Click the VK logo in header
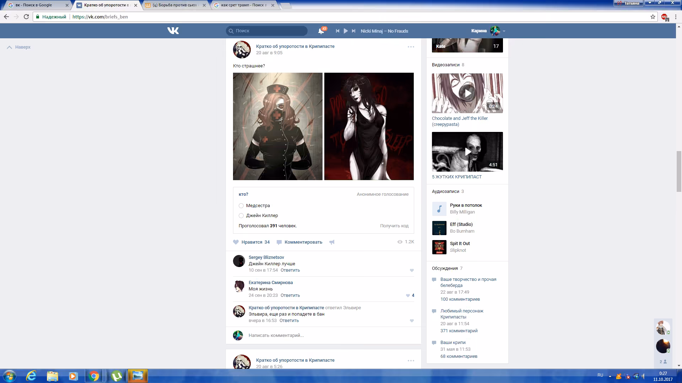This screenshot has width=682, height=383. (173, 31)
